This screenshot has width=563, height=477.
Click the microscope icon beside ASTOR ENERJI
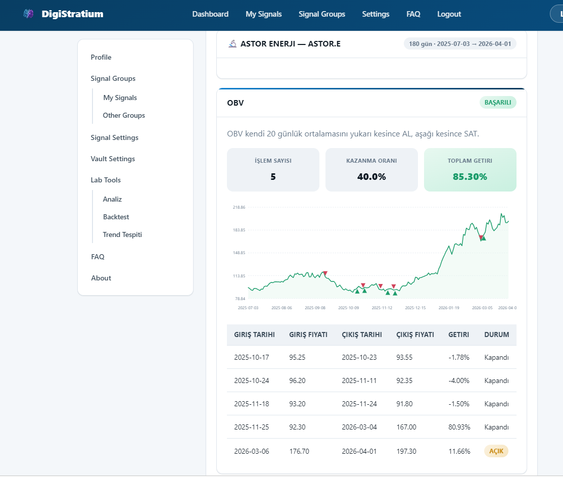(x=232, y=44)
